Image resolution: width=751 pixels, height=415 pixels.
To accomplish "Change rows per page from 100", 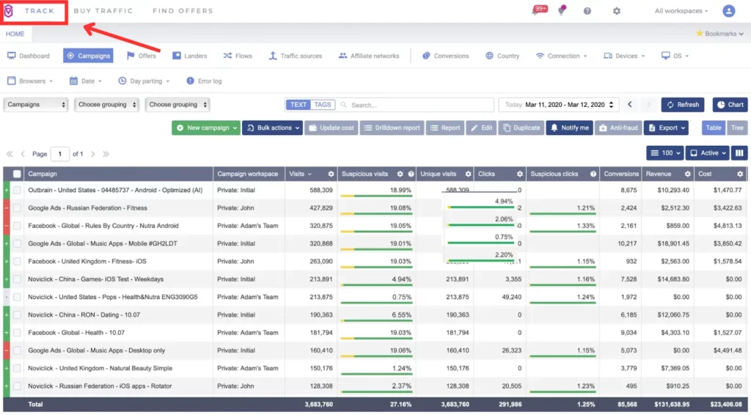I will coord(664,153).
